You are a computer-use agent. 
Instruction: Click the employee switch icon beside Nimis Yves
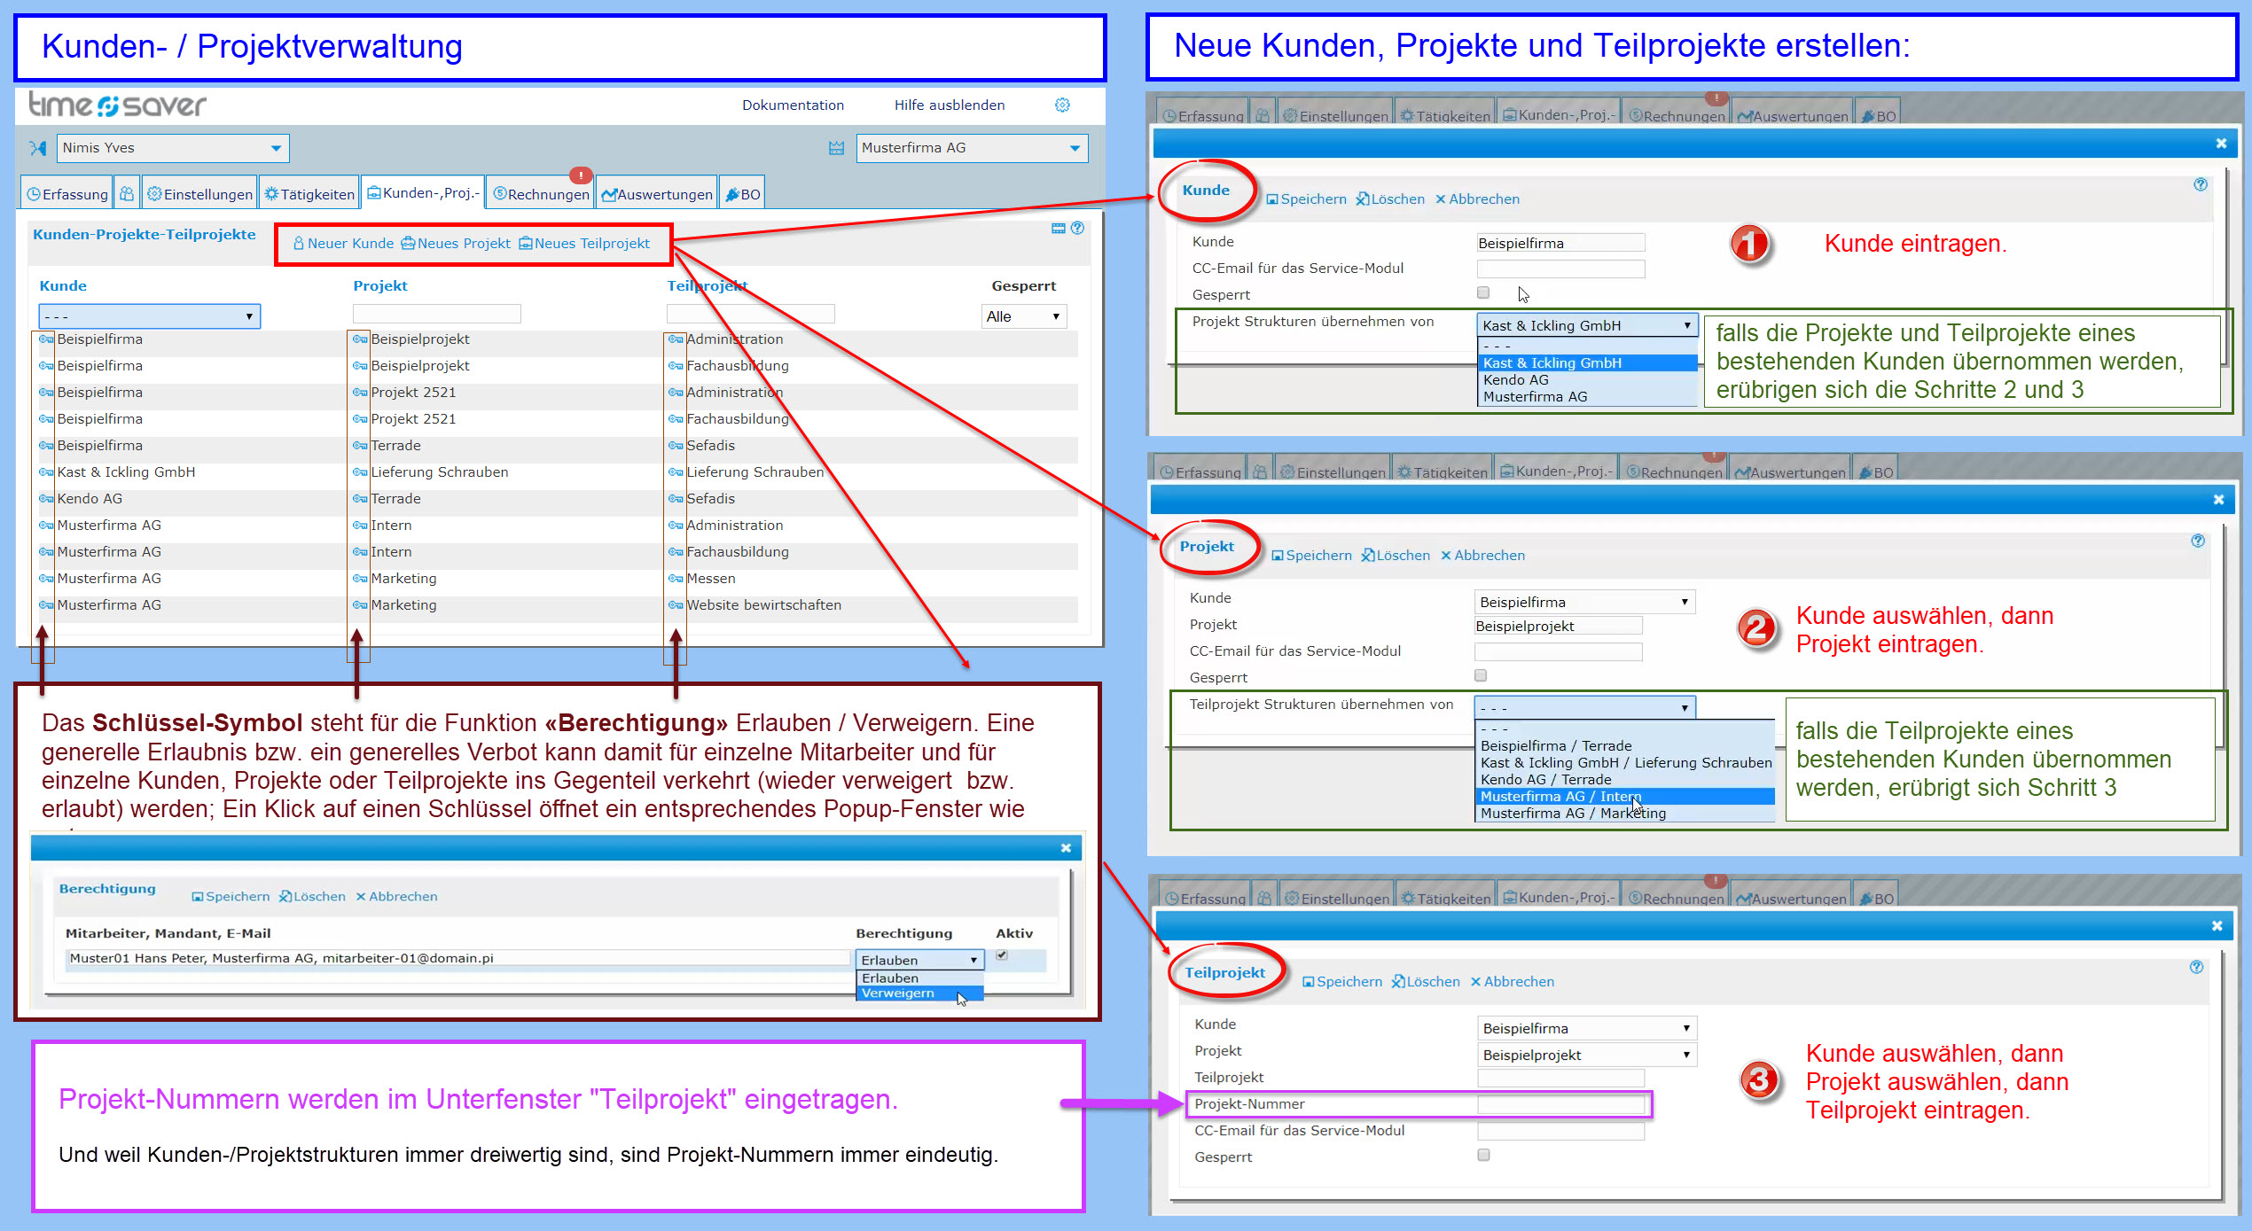pyautogui.click(x=38, y=148)
